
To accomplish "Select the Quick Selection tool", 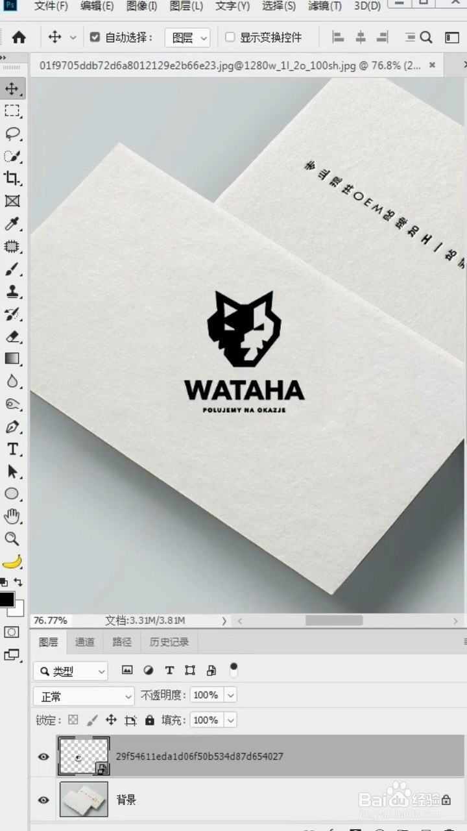I will click(12, 156).
